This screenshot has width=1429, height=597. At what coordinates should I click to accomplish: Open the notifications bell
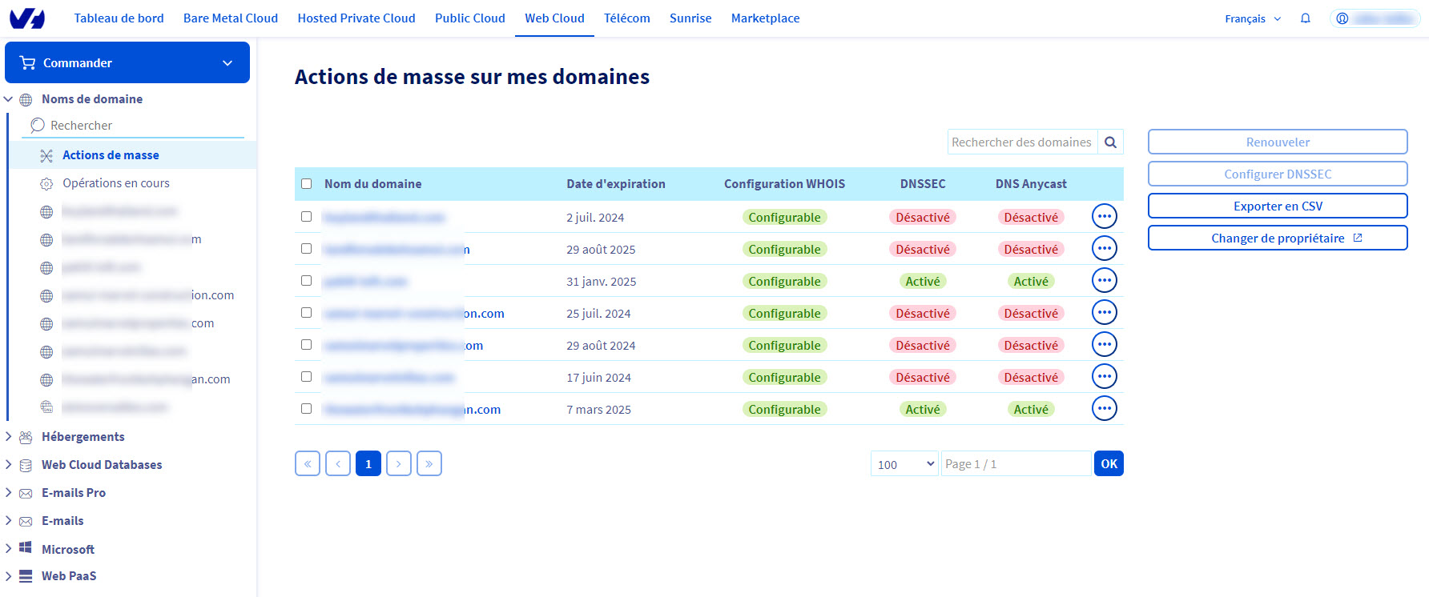pos(1306,18)
